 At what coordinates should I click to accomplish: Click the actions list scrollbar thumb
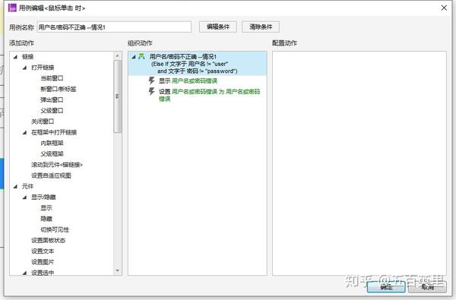click(x=118, y=96)
